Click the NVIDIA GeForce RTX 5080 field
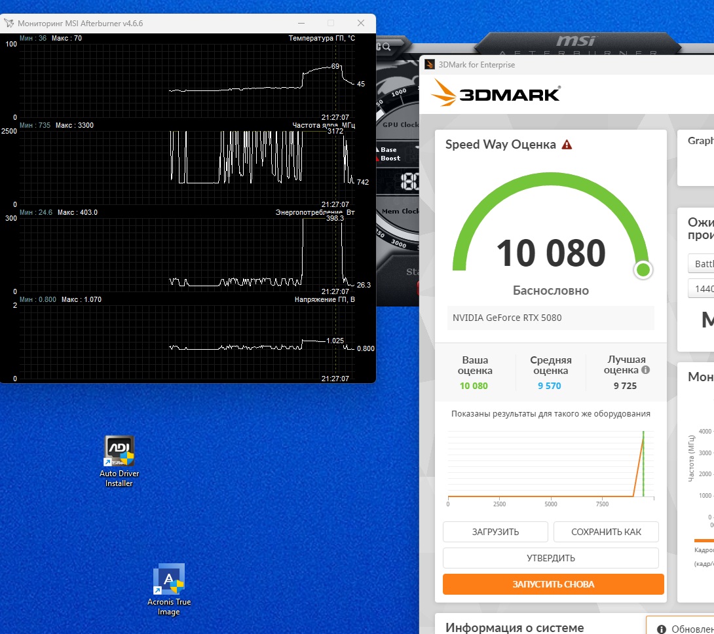 point(551,318)
